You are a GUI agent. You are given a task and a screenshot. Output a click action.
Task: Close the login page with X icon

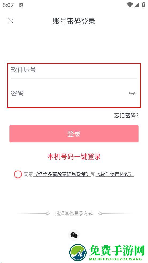click(11, 21)
